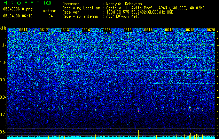Click the 0612 time marker
This screenshot has height=139, width=219.
pyautogui.click(x=44, y=30)
